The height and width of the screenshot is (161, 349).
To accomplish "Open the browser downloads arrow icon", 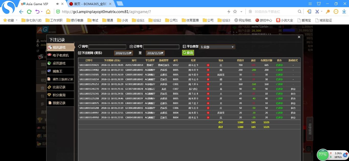I will 344,12.
